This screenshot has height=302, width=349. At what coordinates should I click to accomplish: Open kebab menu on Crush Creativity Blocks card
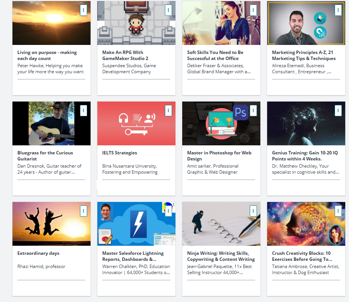(x=338, y=211)
